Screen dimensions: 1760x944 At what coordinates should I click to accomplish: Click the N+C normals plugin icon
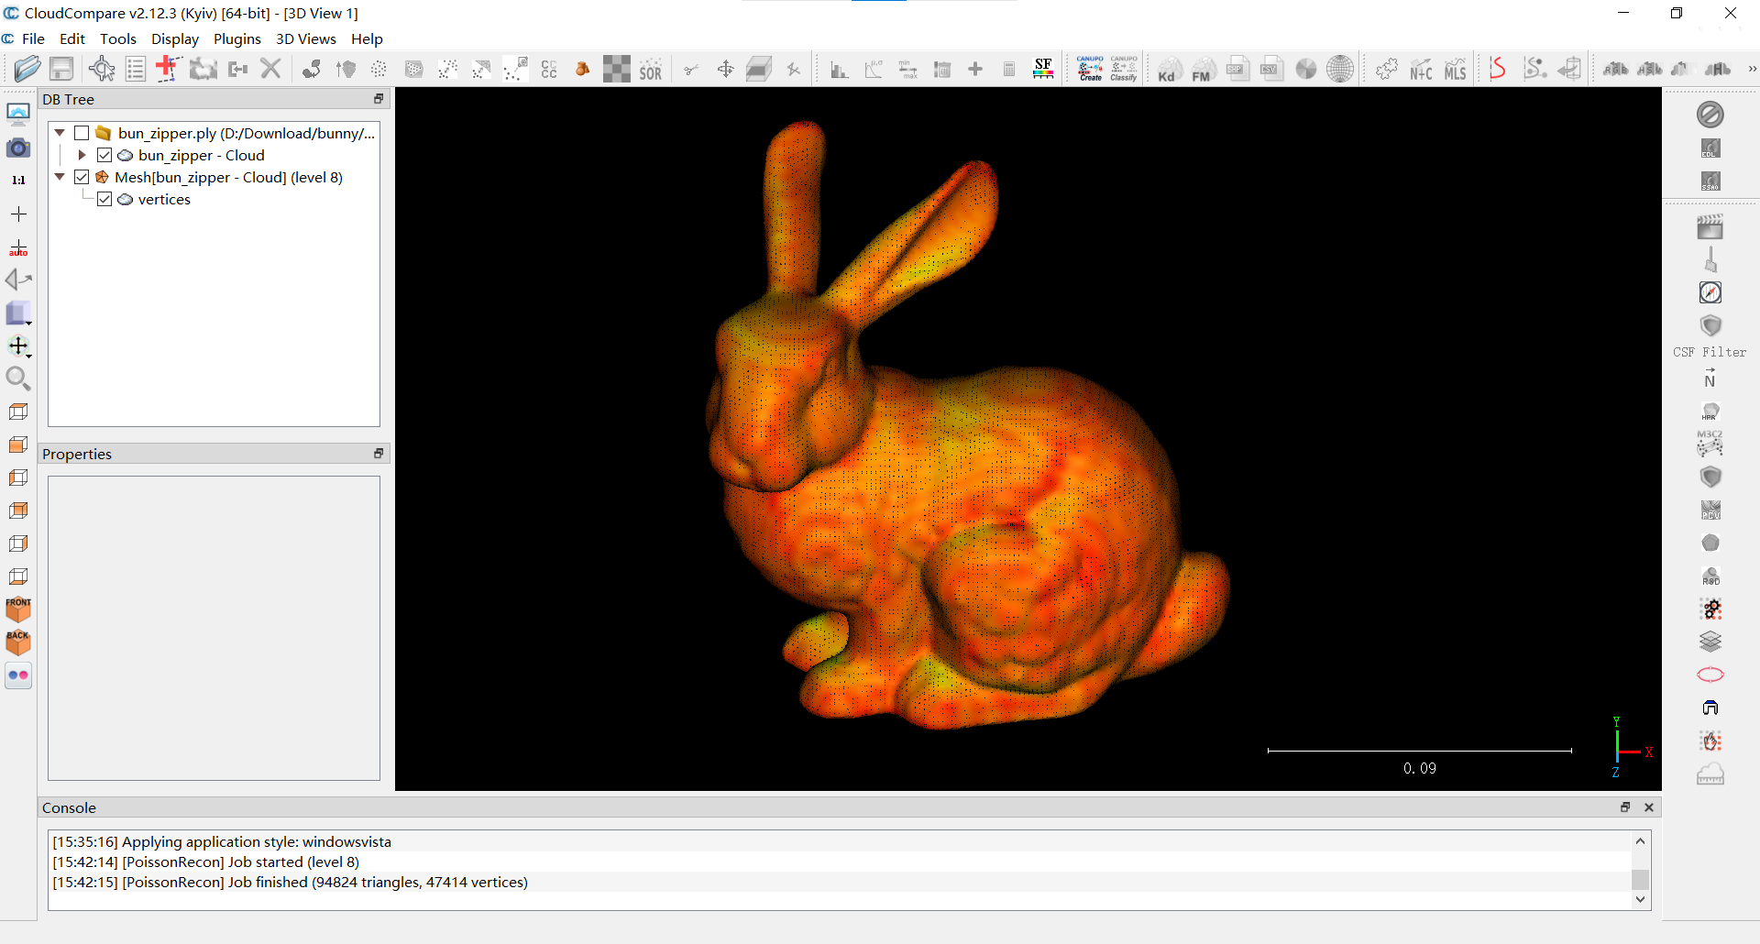[1421, 70]
